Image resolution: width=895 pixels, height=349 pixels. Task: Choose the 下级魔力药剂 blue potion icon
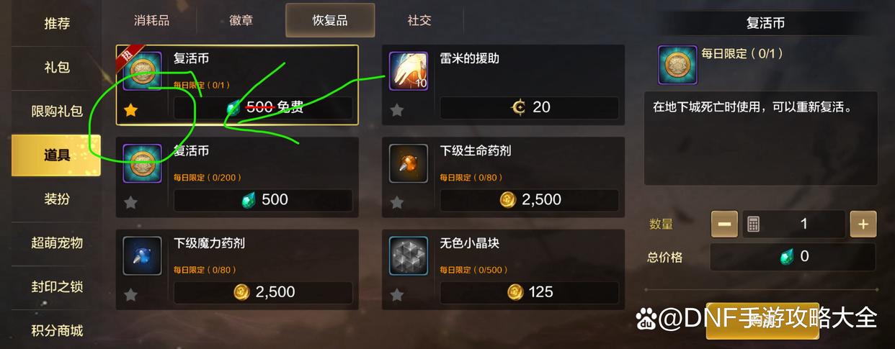[142, 255]
